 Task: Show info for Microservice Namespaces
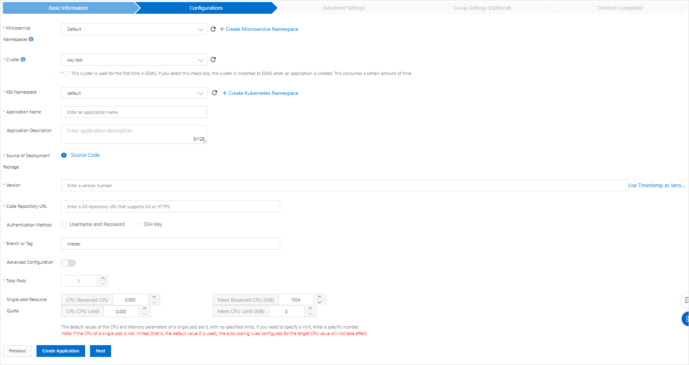click(31, 39)
